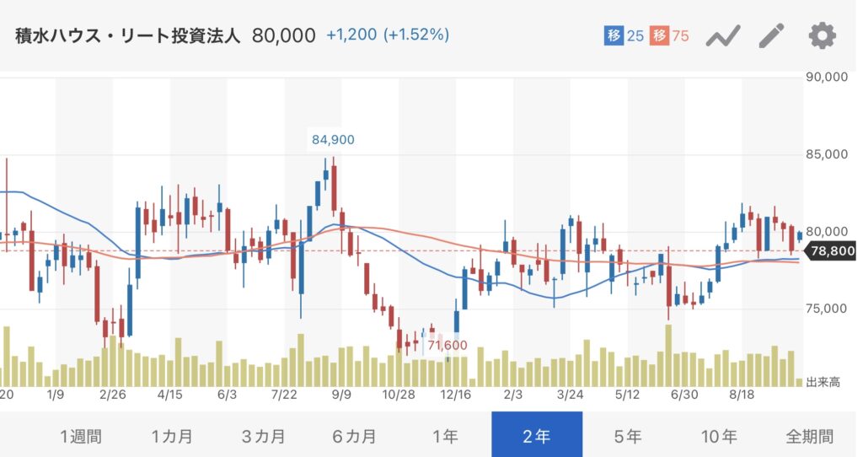Switch chart to 1年 range
863x457 pixels.
[x=445, y=436]
